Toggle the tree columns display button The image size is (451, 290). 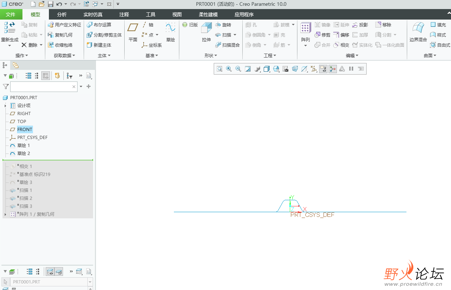[x=46, y=76]
